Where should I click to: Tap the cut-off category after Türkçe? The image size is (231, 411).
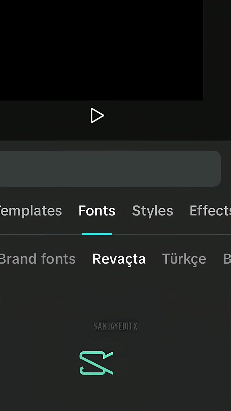[227, 259]
